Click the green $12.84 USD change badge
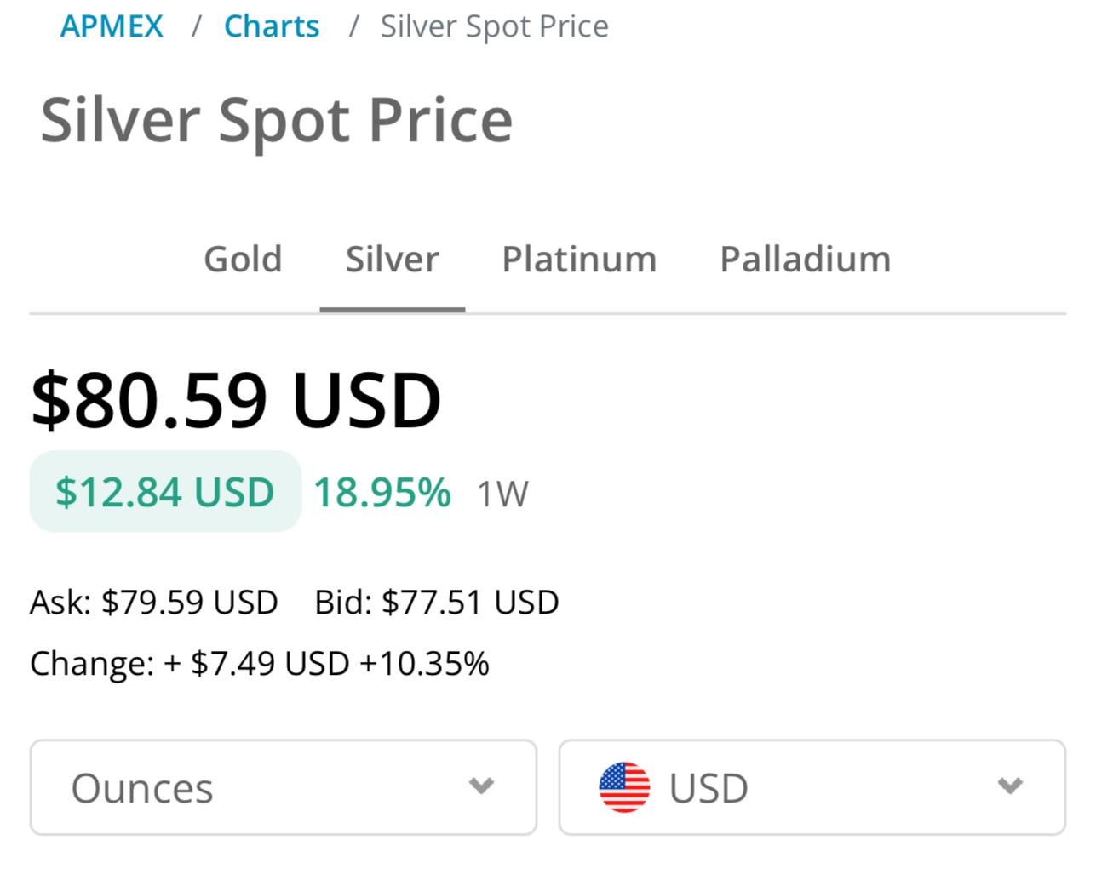 click(165, 492)
